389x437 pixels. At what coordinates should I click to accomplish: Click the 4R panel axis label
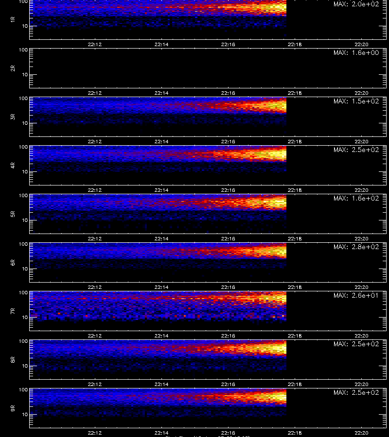pyautogui.click(x=13, y=165)
